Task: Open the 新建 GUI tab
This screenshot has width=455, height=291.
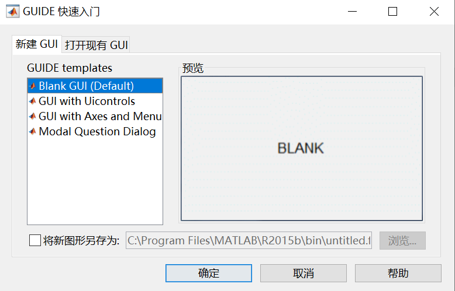Action: coord(37,44)
